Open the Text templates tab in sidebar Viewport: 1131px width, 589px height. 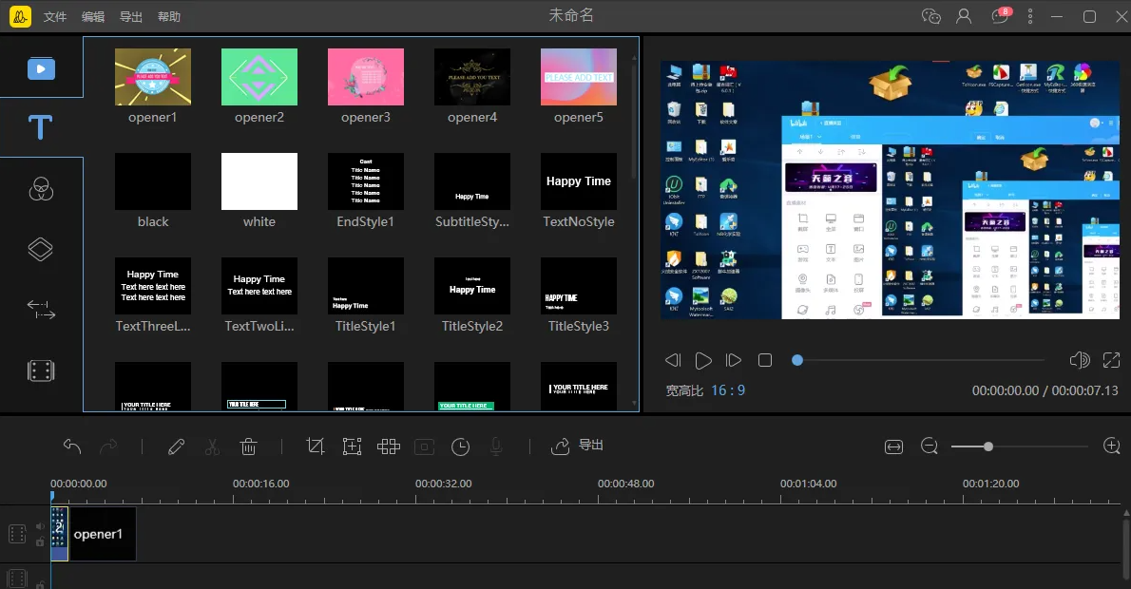point(40,127)
